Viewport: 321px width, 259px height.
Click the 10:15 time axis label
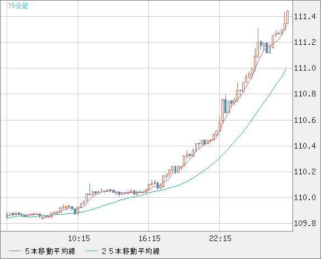pos(79,238)
